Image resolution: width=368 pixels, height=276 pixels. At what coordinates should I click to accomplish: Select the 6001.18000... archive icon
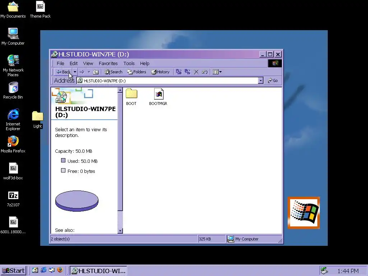pos(13,225)
